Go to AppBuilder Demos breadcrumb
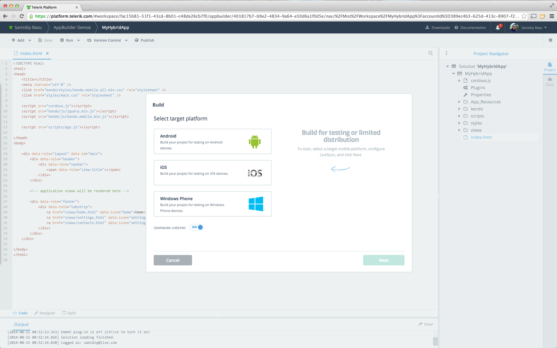This screenshot has width=557, height=348. click(x=72, y=27)
